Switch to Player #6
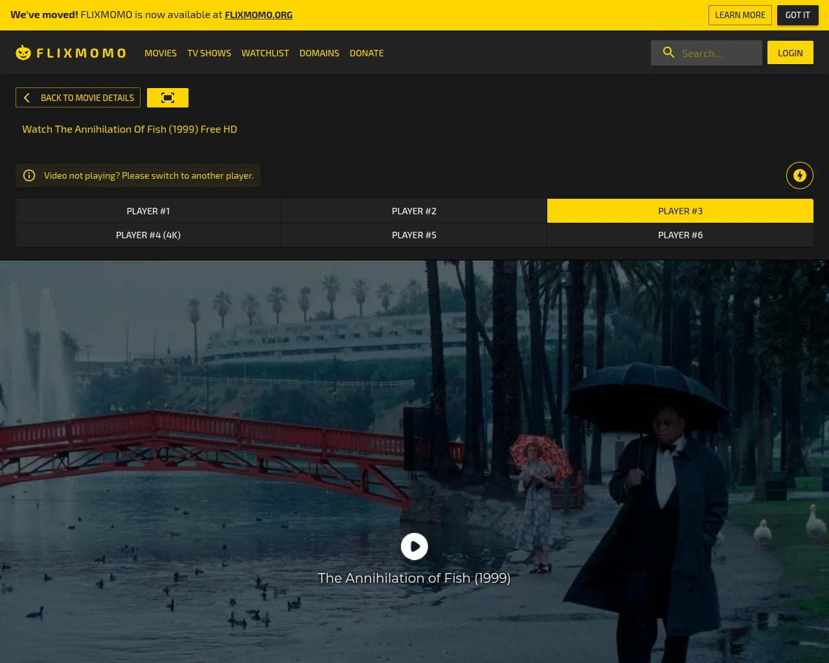This screenshot has width=829, height=663. tap(680, 235)
